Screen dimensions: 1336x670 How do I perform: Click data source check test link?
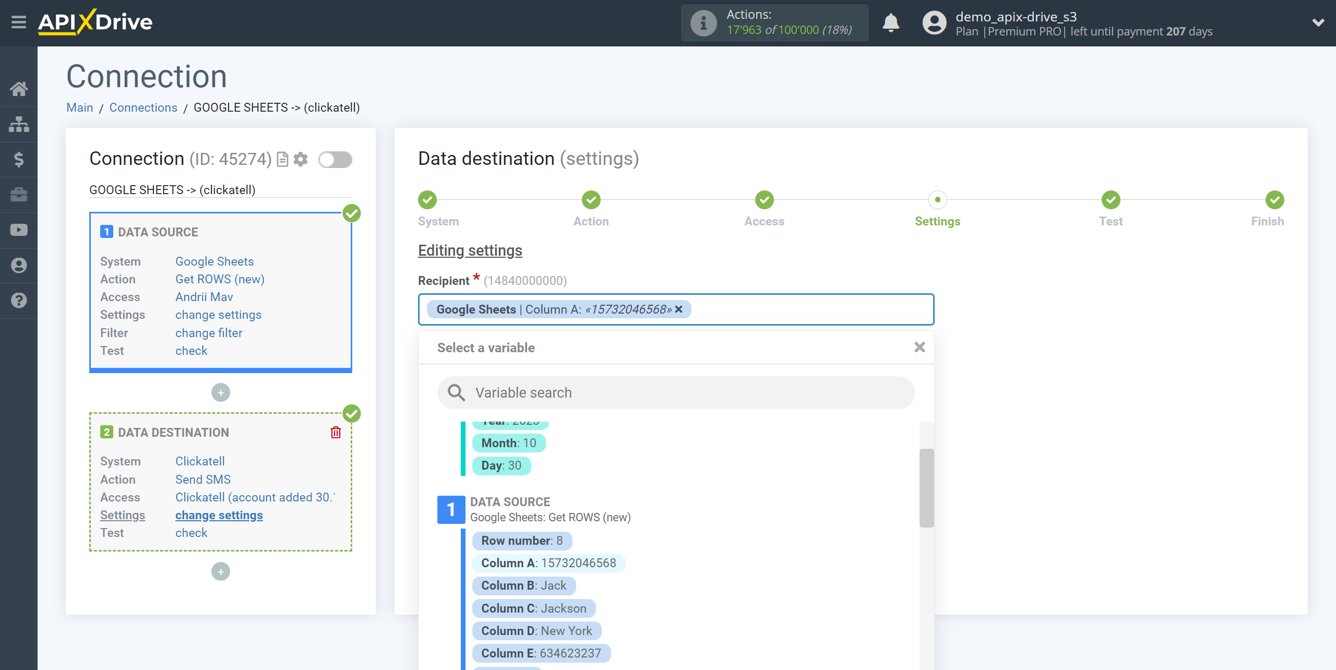(x=191, y=351)
